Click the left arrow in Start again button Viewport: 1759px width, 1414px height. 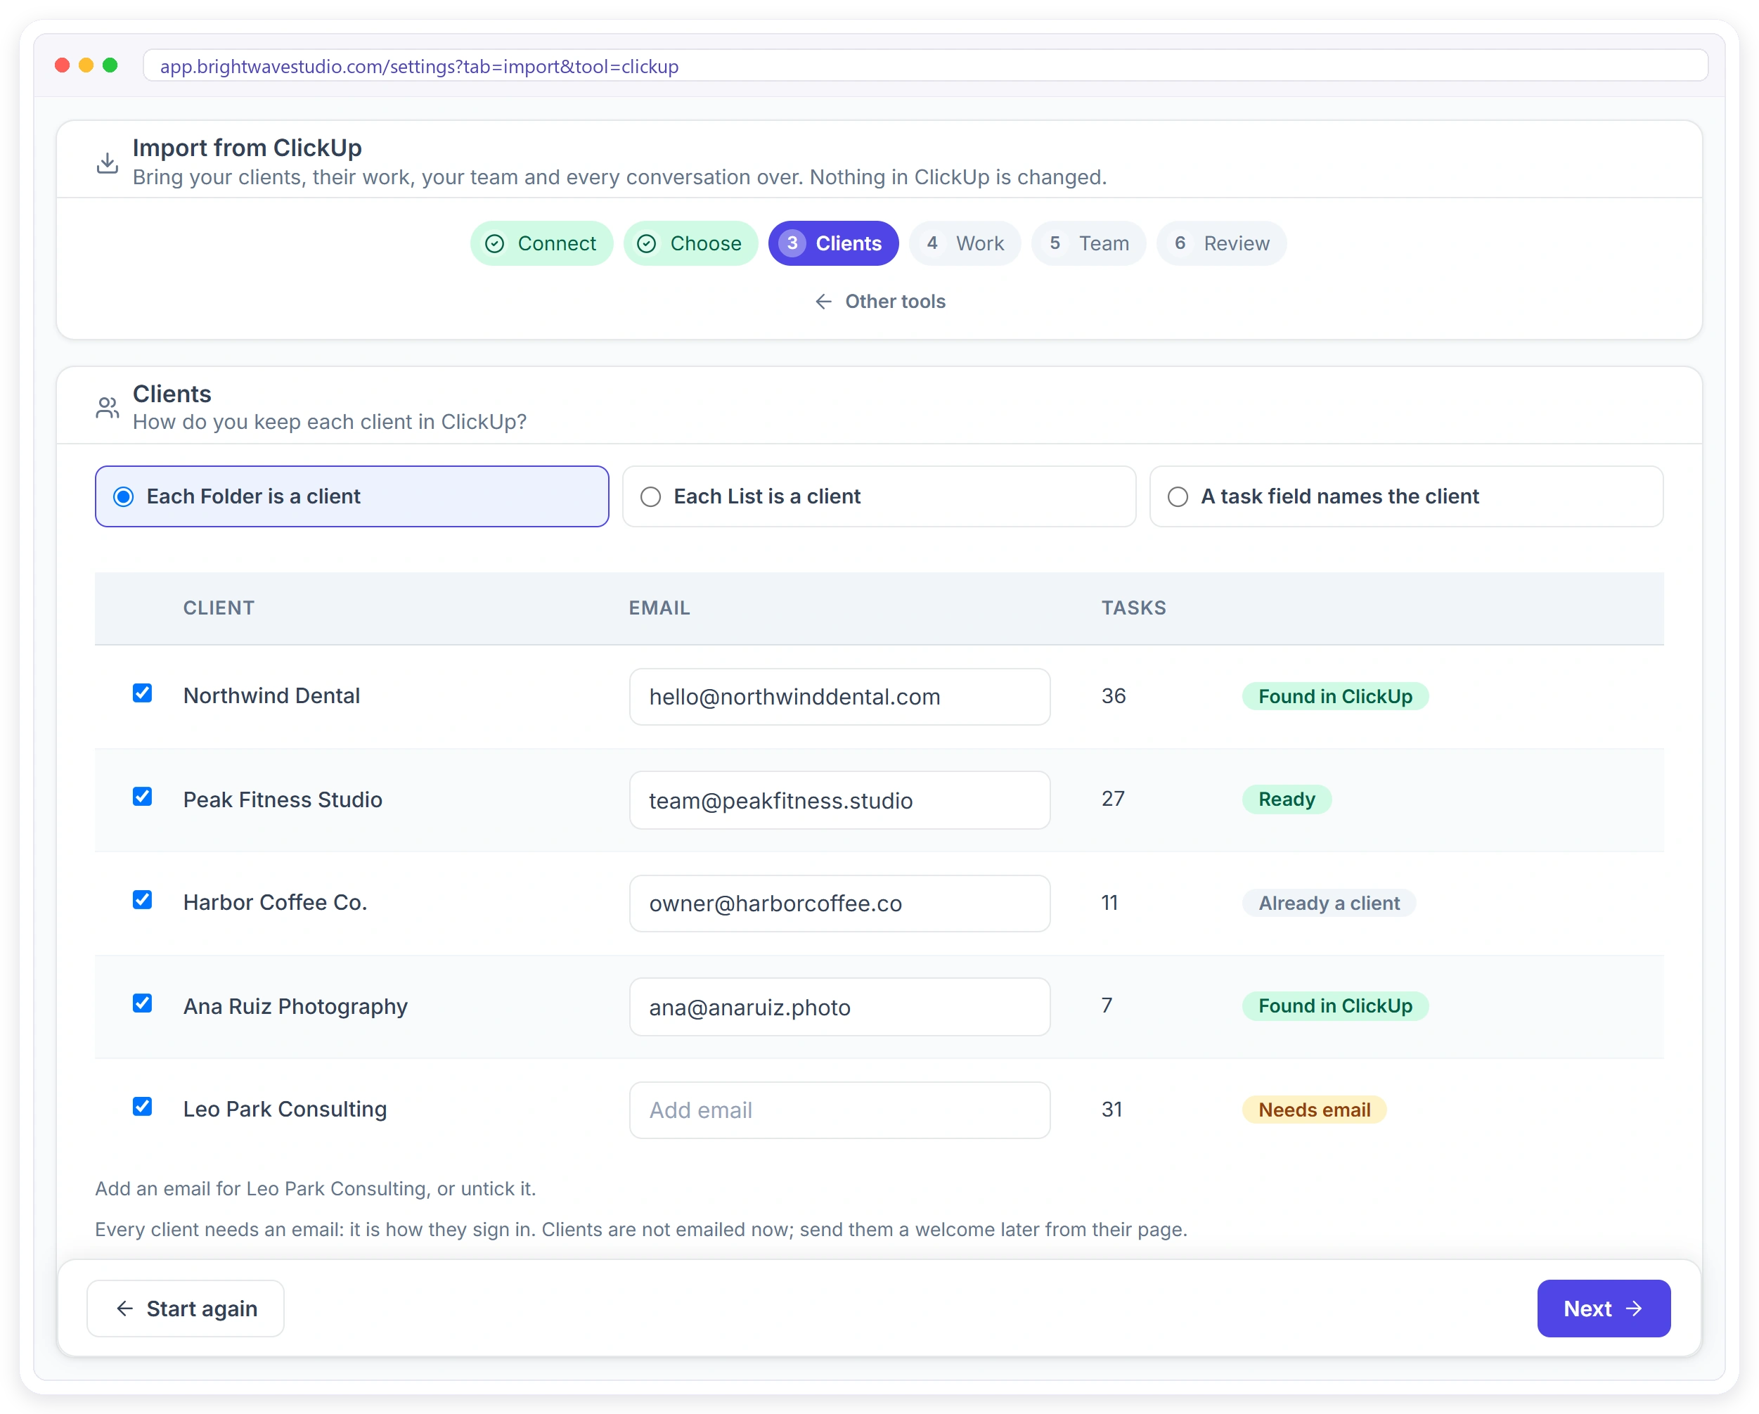[125, 1309]
